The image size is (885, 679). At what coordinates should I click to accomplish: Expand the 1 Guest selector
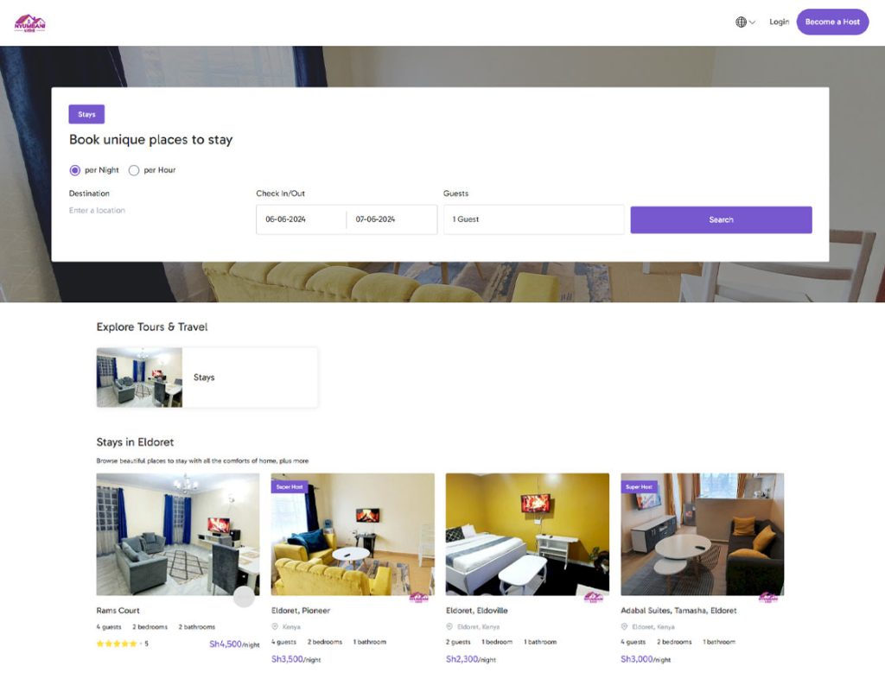click(x=533, y=219)
